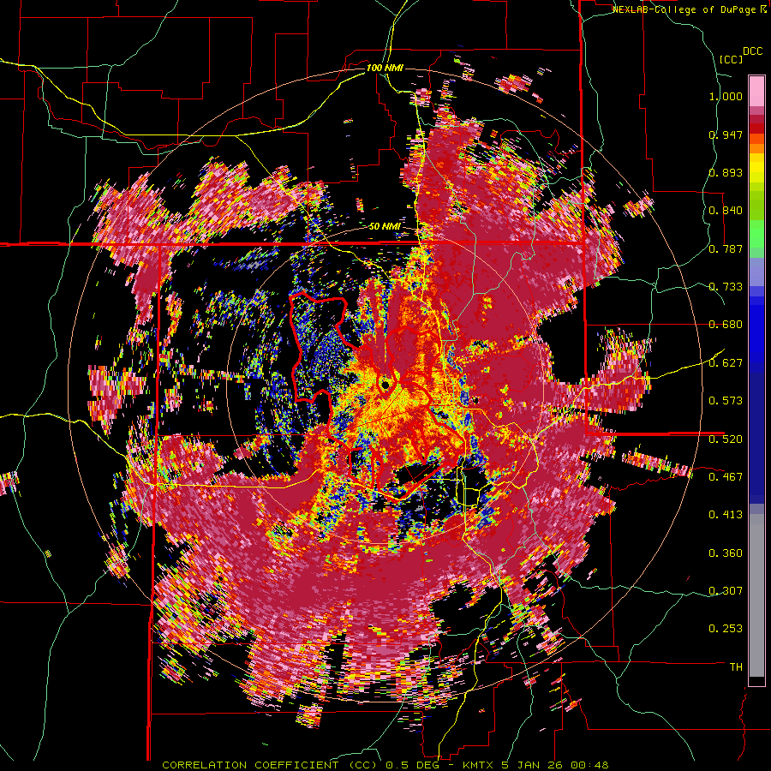Click the "100 NMI" range ring label

click(385, 68)
